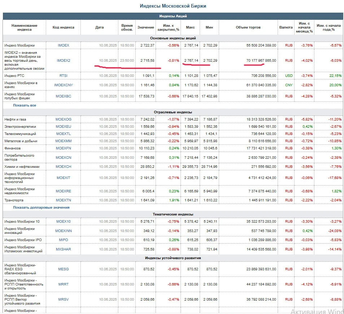Open the MOEXFN finance index link
Viewport: 344px width, 314px height.
pos(64,148)
